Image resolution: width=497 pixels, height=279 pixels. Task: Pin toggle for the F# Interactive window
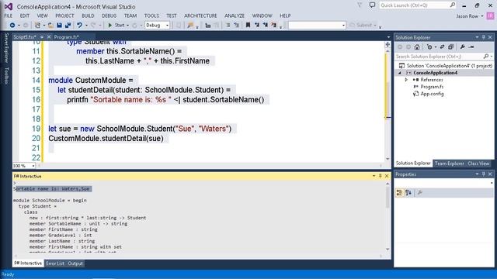tap(381, 176)
